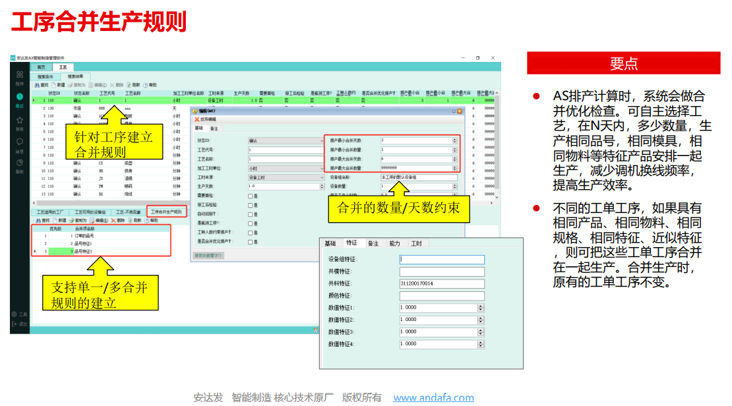Check the 报工后检验 checkbox
This screenshot has height=406, width=732.
click(x=250, y=206)
